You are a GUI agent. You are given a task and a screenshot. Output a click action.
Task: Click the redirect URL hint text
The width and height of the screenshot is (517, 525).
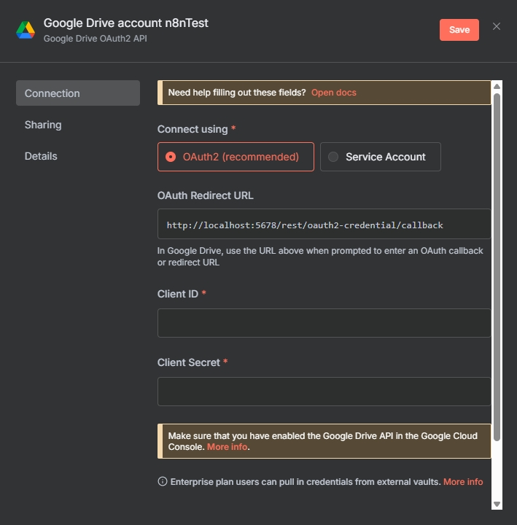(x=320, y=257)
